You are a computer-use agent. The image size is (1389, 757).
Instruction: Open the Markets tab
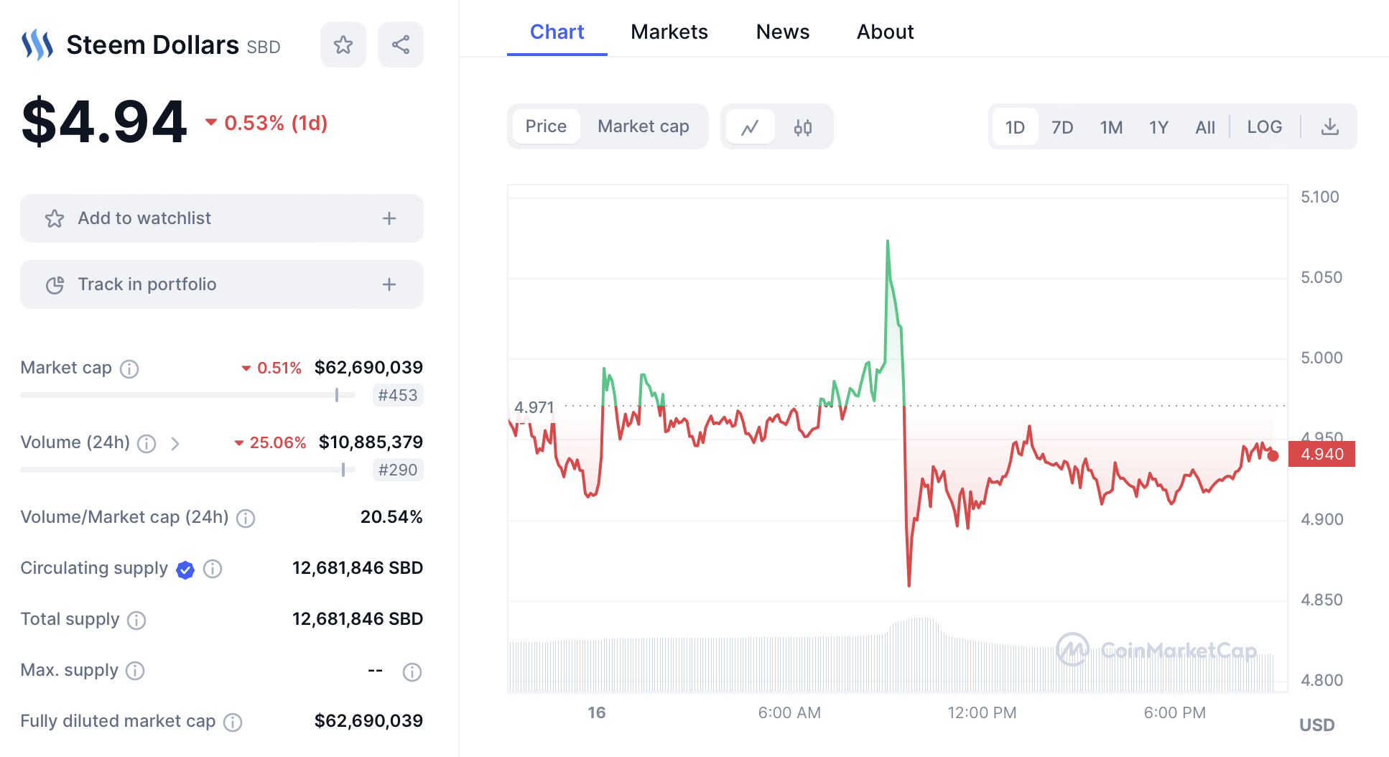point(669,32)
